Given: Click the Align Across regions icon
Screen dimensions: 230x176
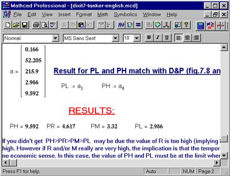Looking at the screenshot, I should 101,25.
